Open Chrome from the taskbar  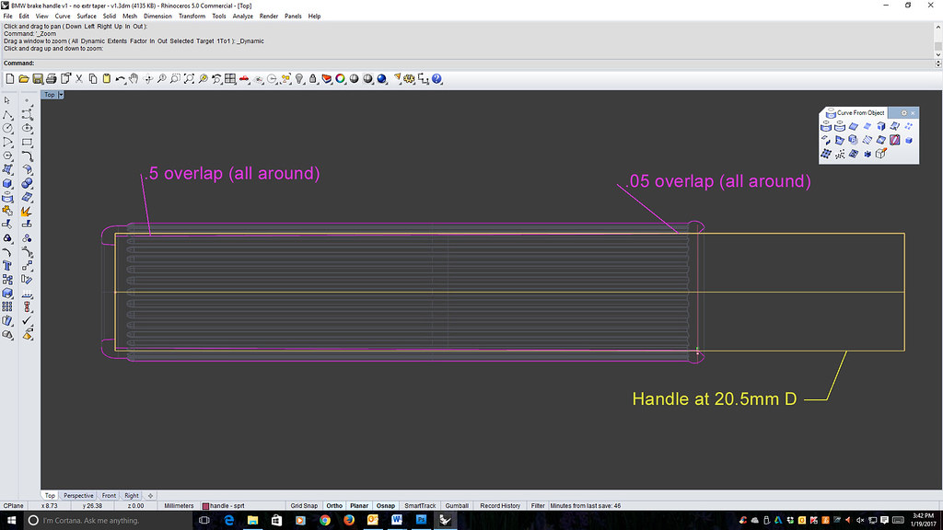325,521
